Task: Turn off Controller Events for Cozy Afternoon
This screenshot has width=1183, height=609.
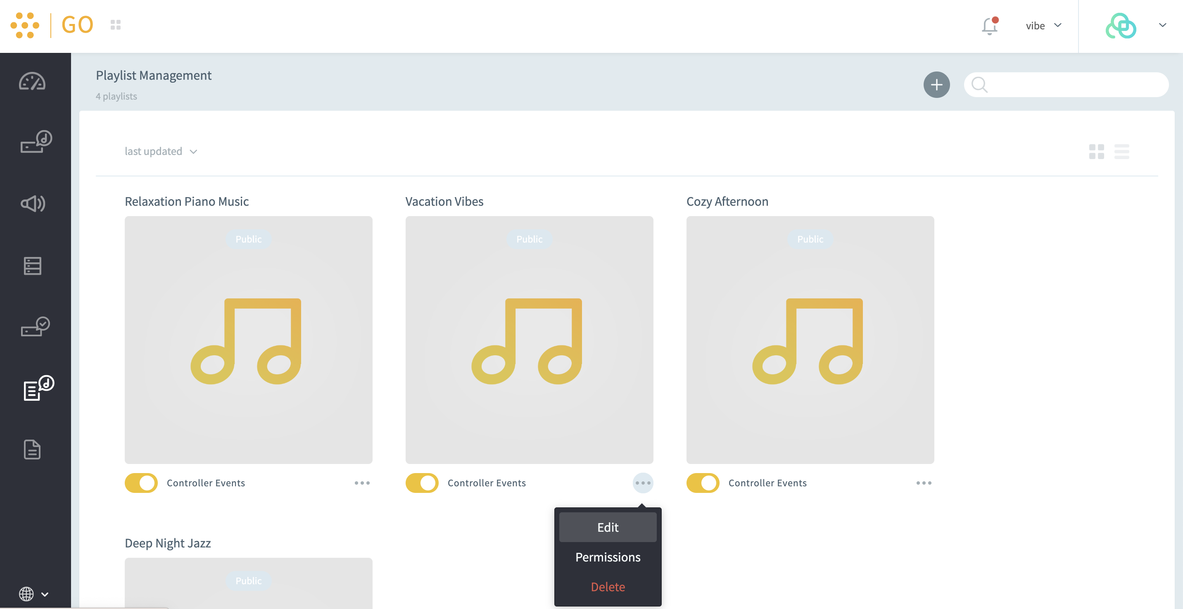Action: tap(703, 483)
